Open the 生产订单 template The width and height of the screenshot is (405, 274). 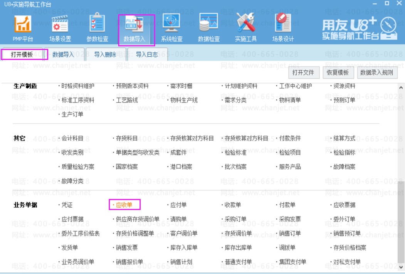[72, 114]
